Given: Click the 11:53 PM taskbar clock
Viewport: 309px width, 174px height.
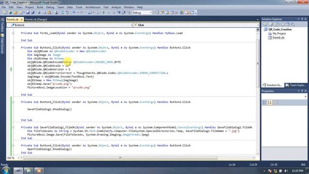Looking at the screenshot, I should pos(297,171).
